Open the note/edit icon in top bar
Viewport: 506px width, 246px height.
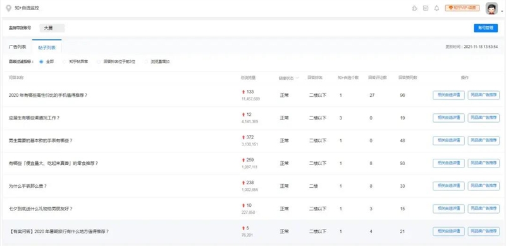pyautogui.click(x=426, y=8)
